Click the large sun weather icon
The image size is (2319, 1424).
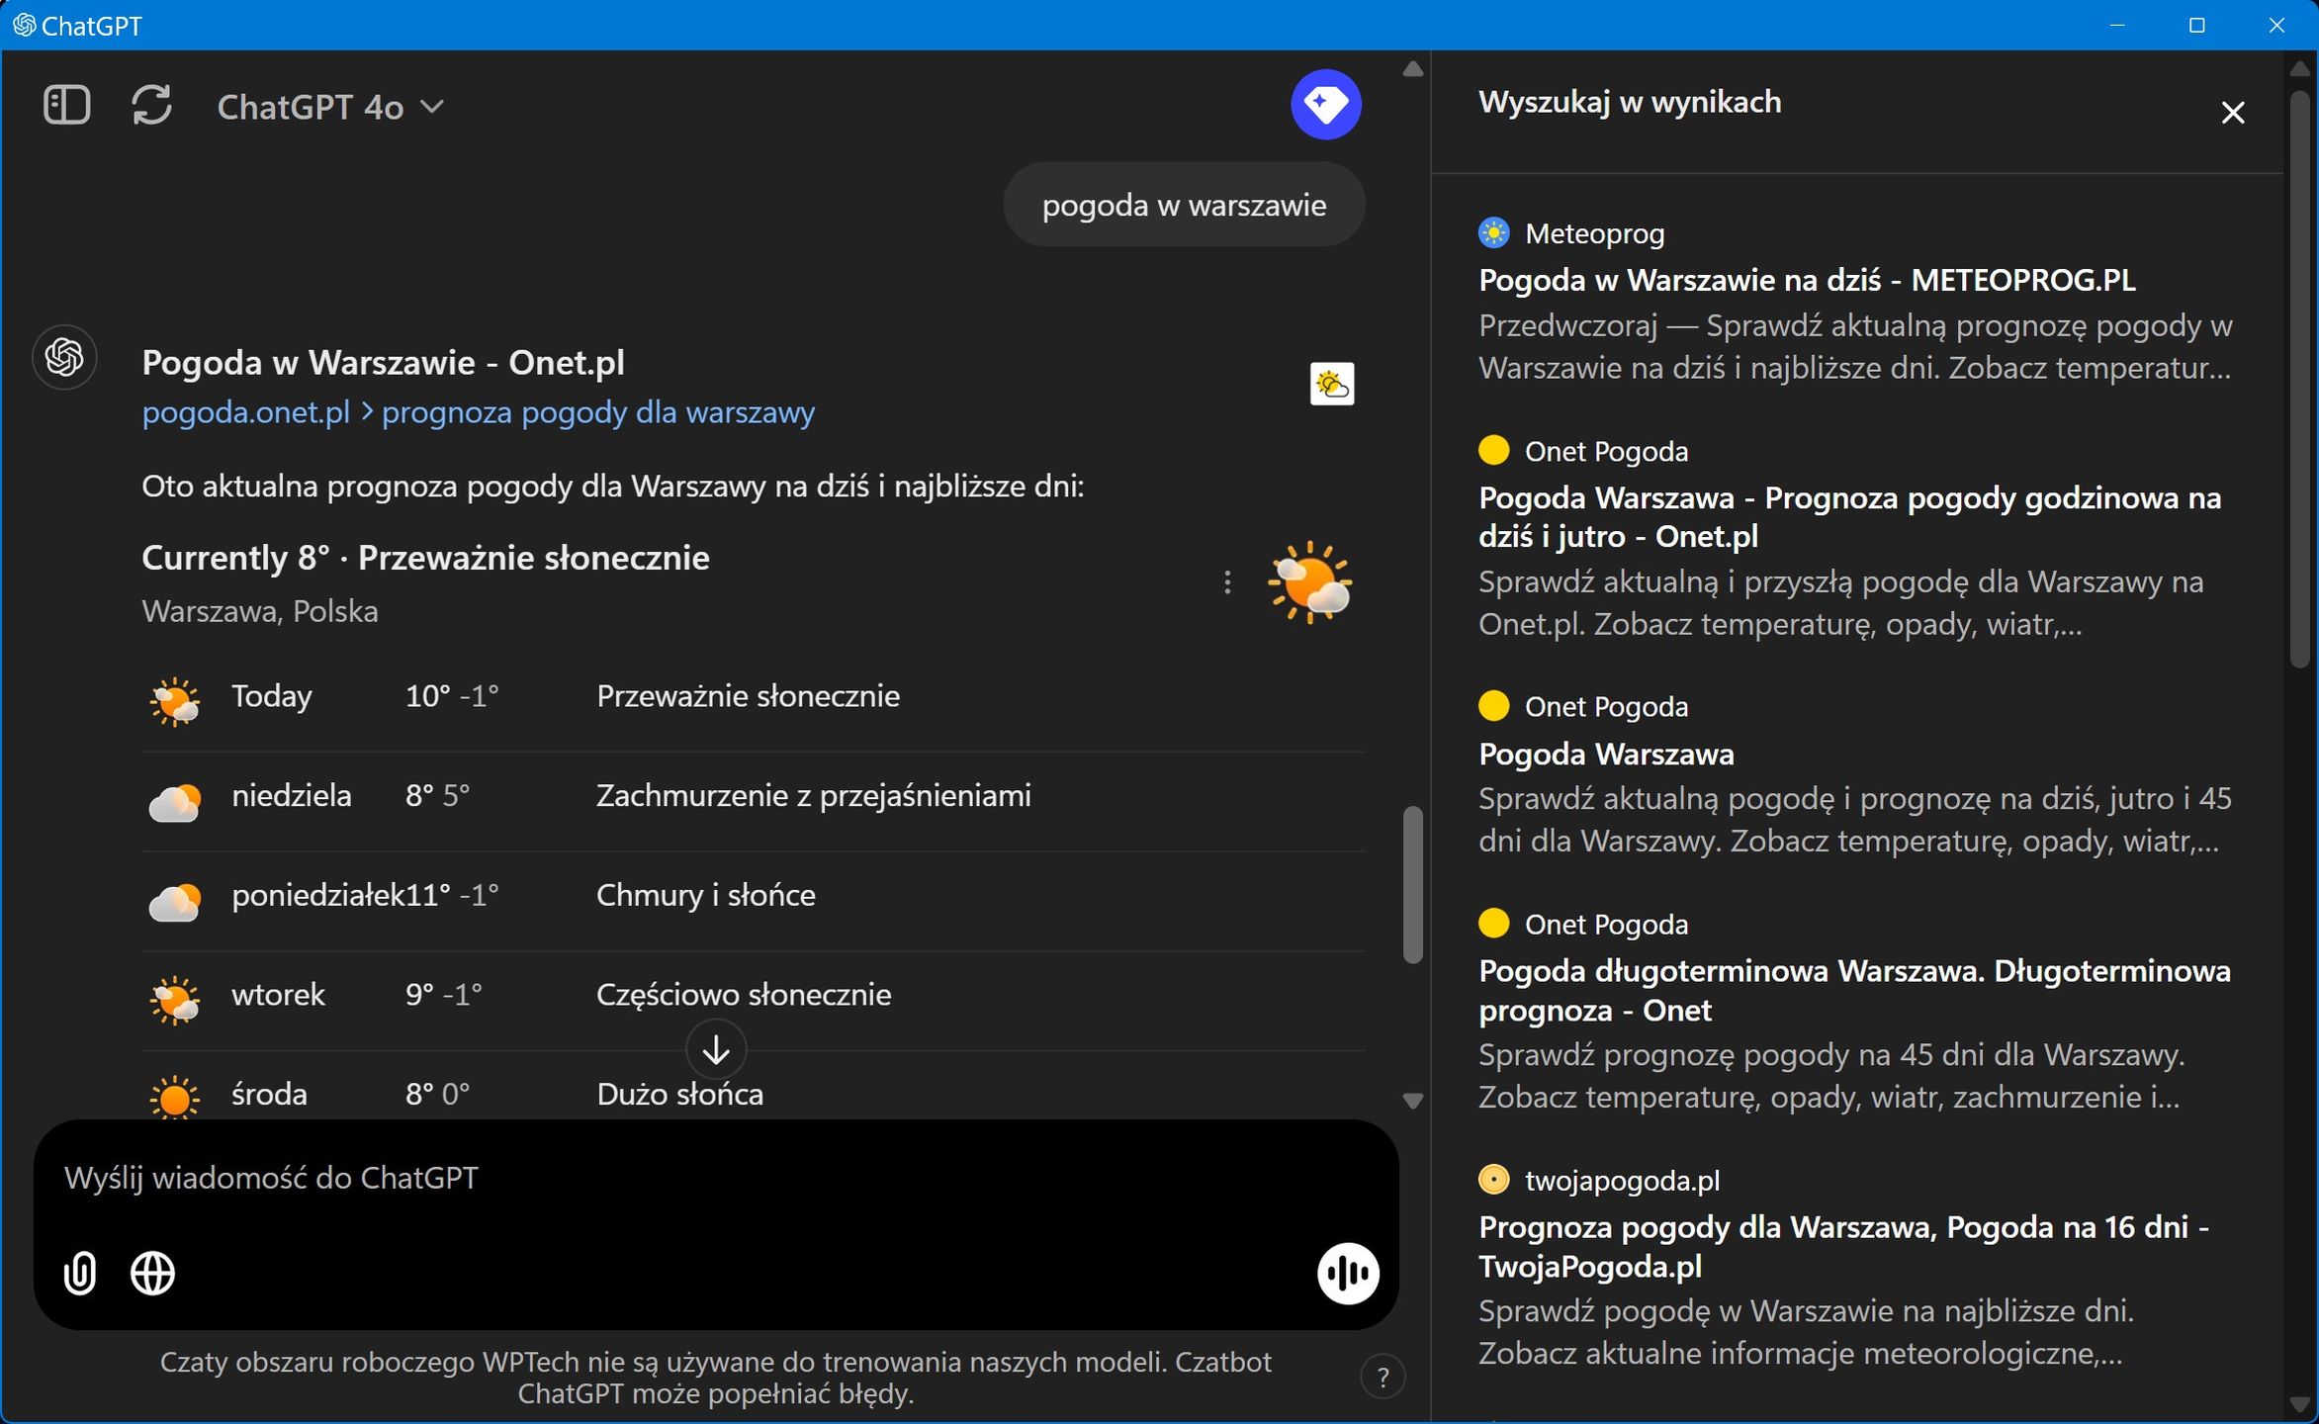[1310, 582]
